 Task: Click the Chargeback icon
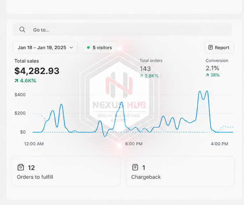(135, 167)
